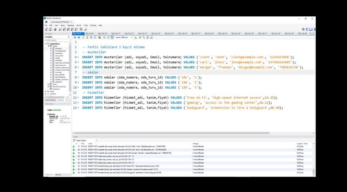The height and width of the screenshot is (192, 347).
Task: Expand the musteriler table node
Action: [x=51, y=53]
